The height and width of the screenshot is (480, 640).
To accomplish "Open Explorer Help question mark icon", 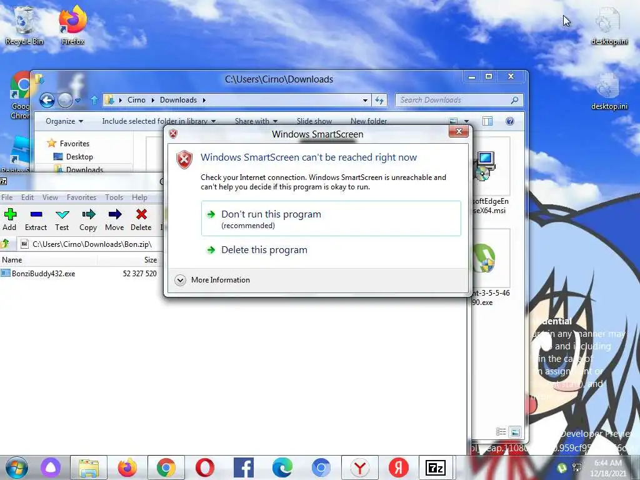I will [x=510, y=121].
